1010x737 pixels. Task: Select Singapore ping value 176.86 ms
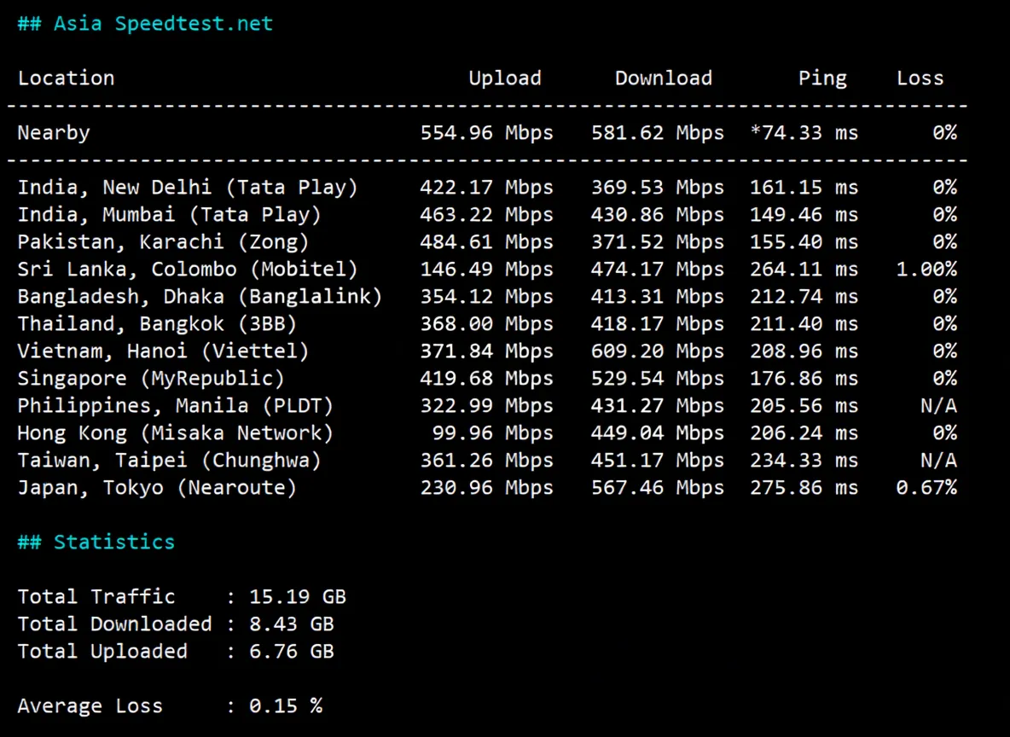click(804, 379)
